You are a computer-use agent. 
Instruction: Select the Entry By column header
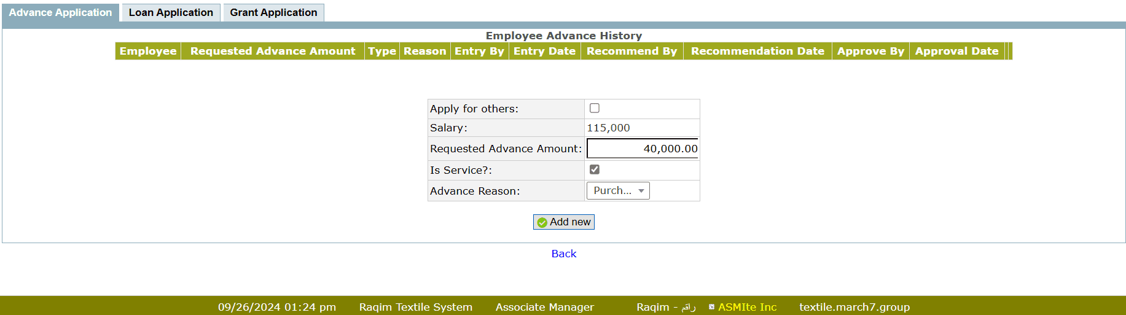coord(479,51)
